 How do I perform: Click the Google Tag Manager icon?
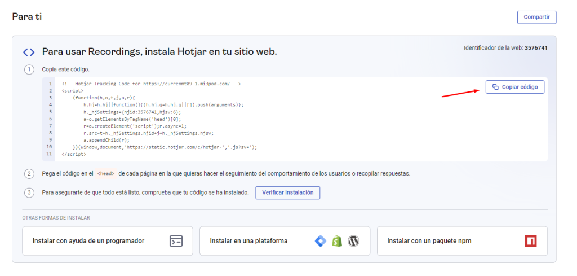pos(321,241)
